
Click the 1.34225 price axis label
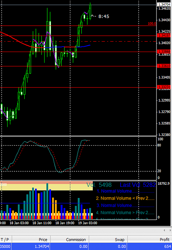164,31
